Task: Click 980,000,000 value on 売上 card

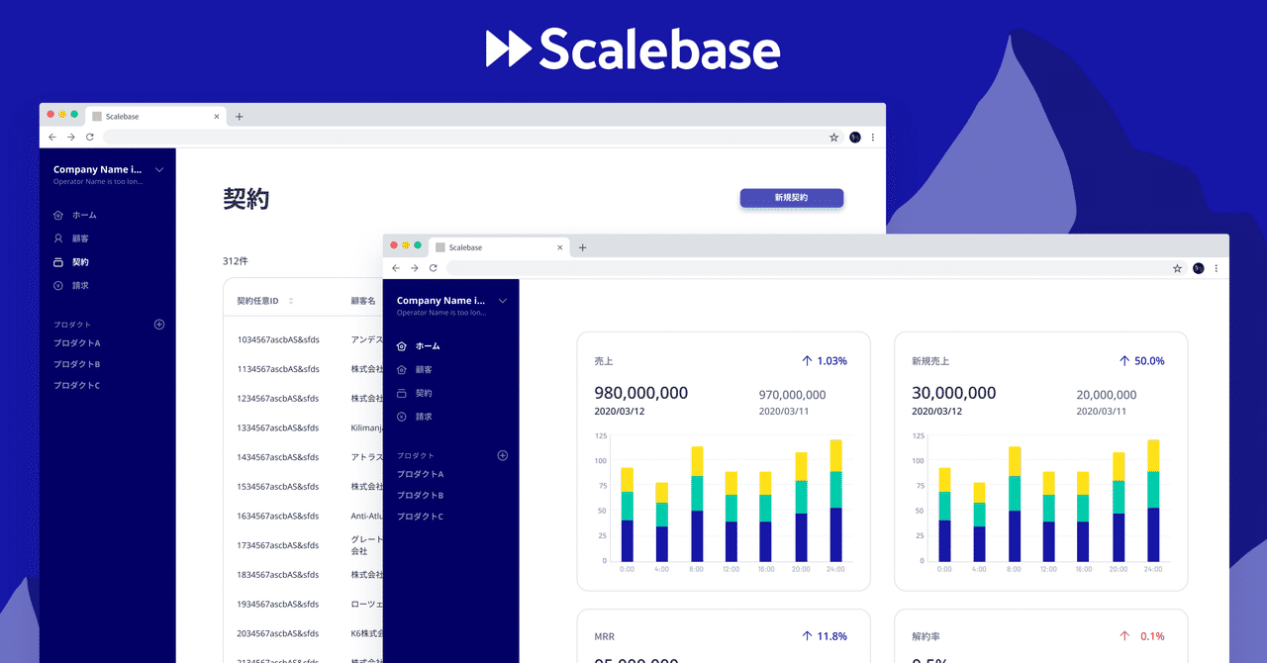Action: point(640,393)
